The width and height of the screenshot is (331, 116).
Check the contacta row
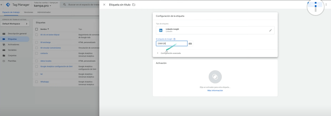(x=36, y=53)
